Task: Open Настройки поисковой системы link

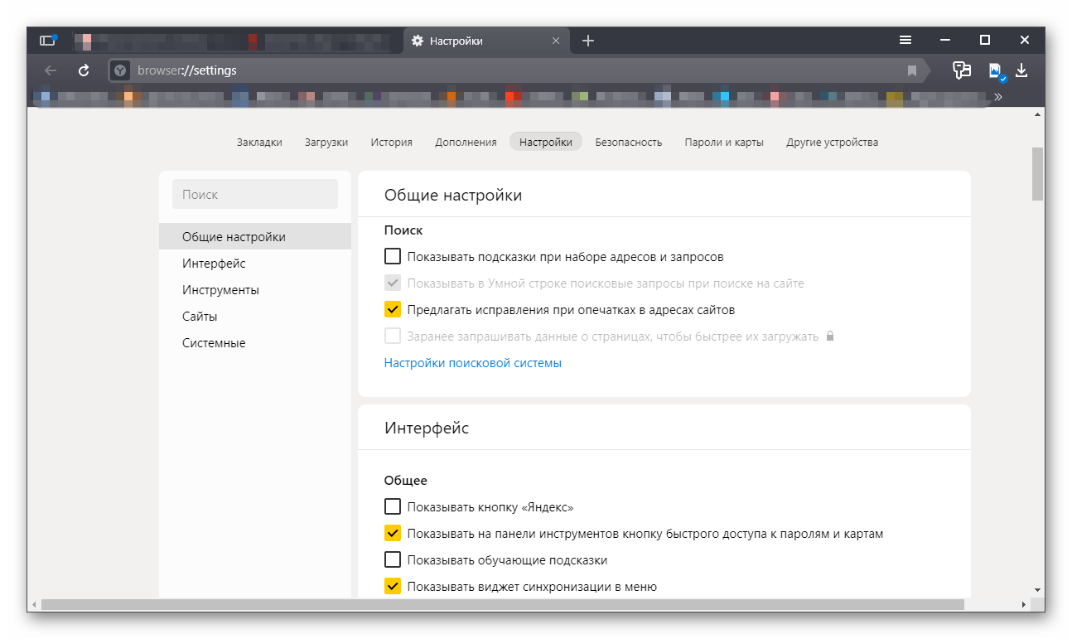Action: (472, 363)
